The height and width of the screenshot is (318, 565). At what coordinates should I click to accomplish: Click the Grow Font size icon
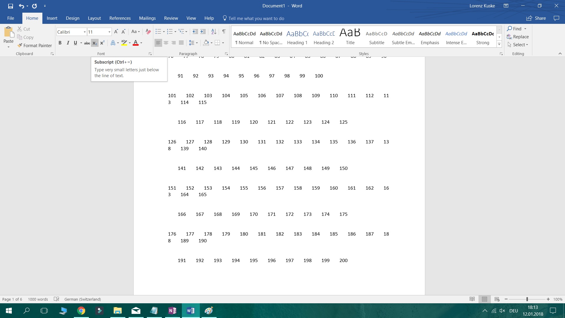116,32
